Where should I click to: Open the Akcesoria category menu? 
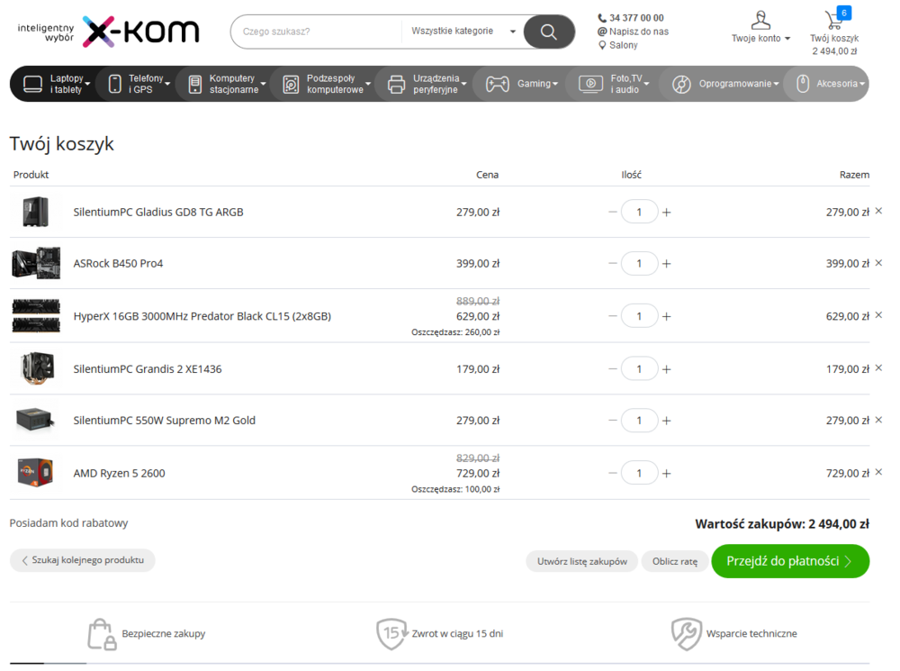[831, 84]
